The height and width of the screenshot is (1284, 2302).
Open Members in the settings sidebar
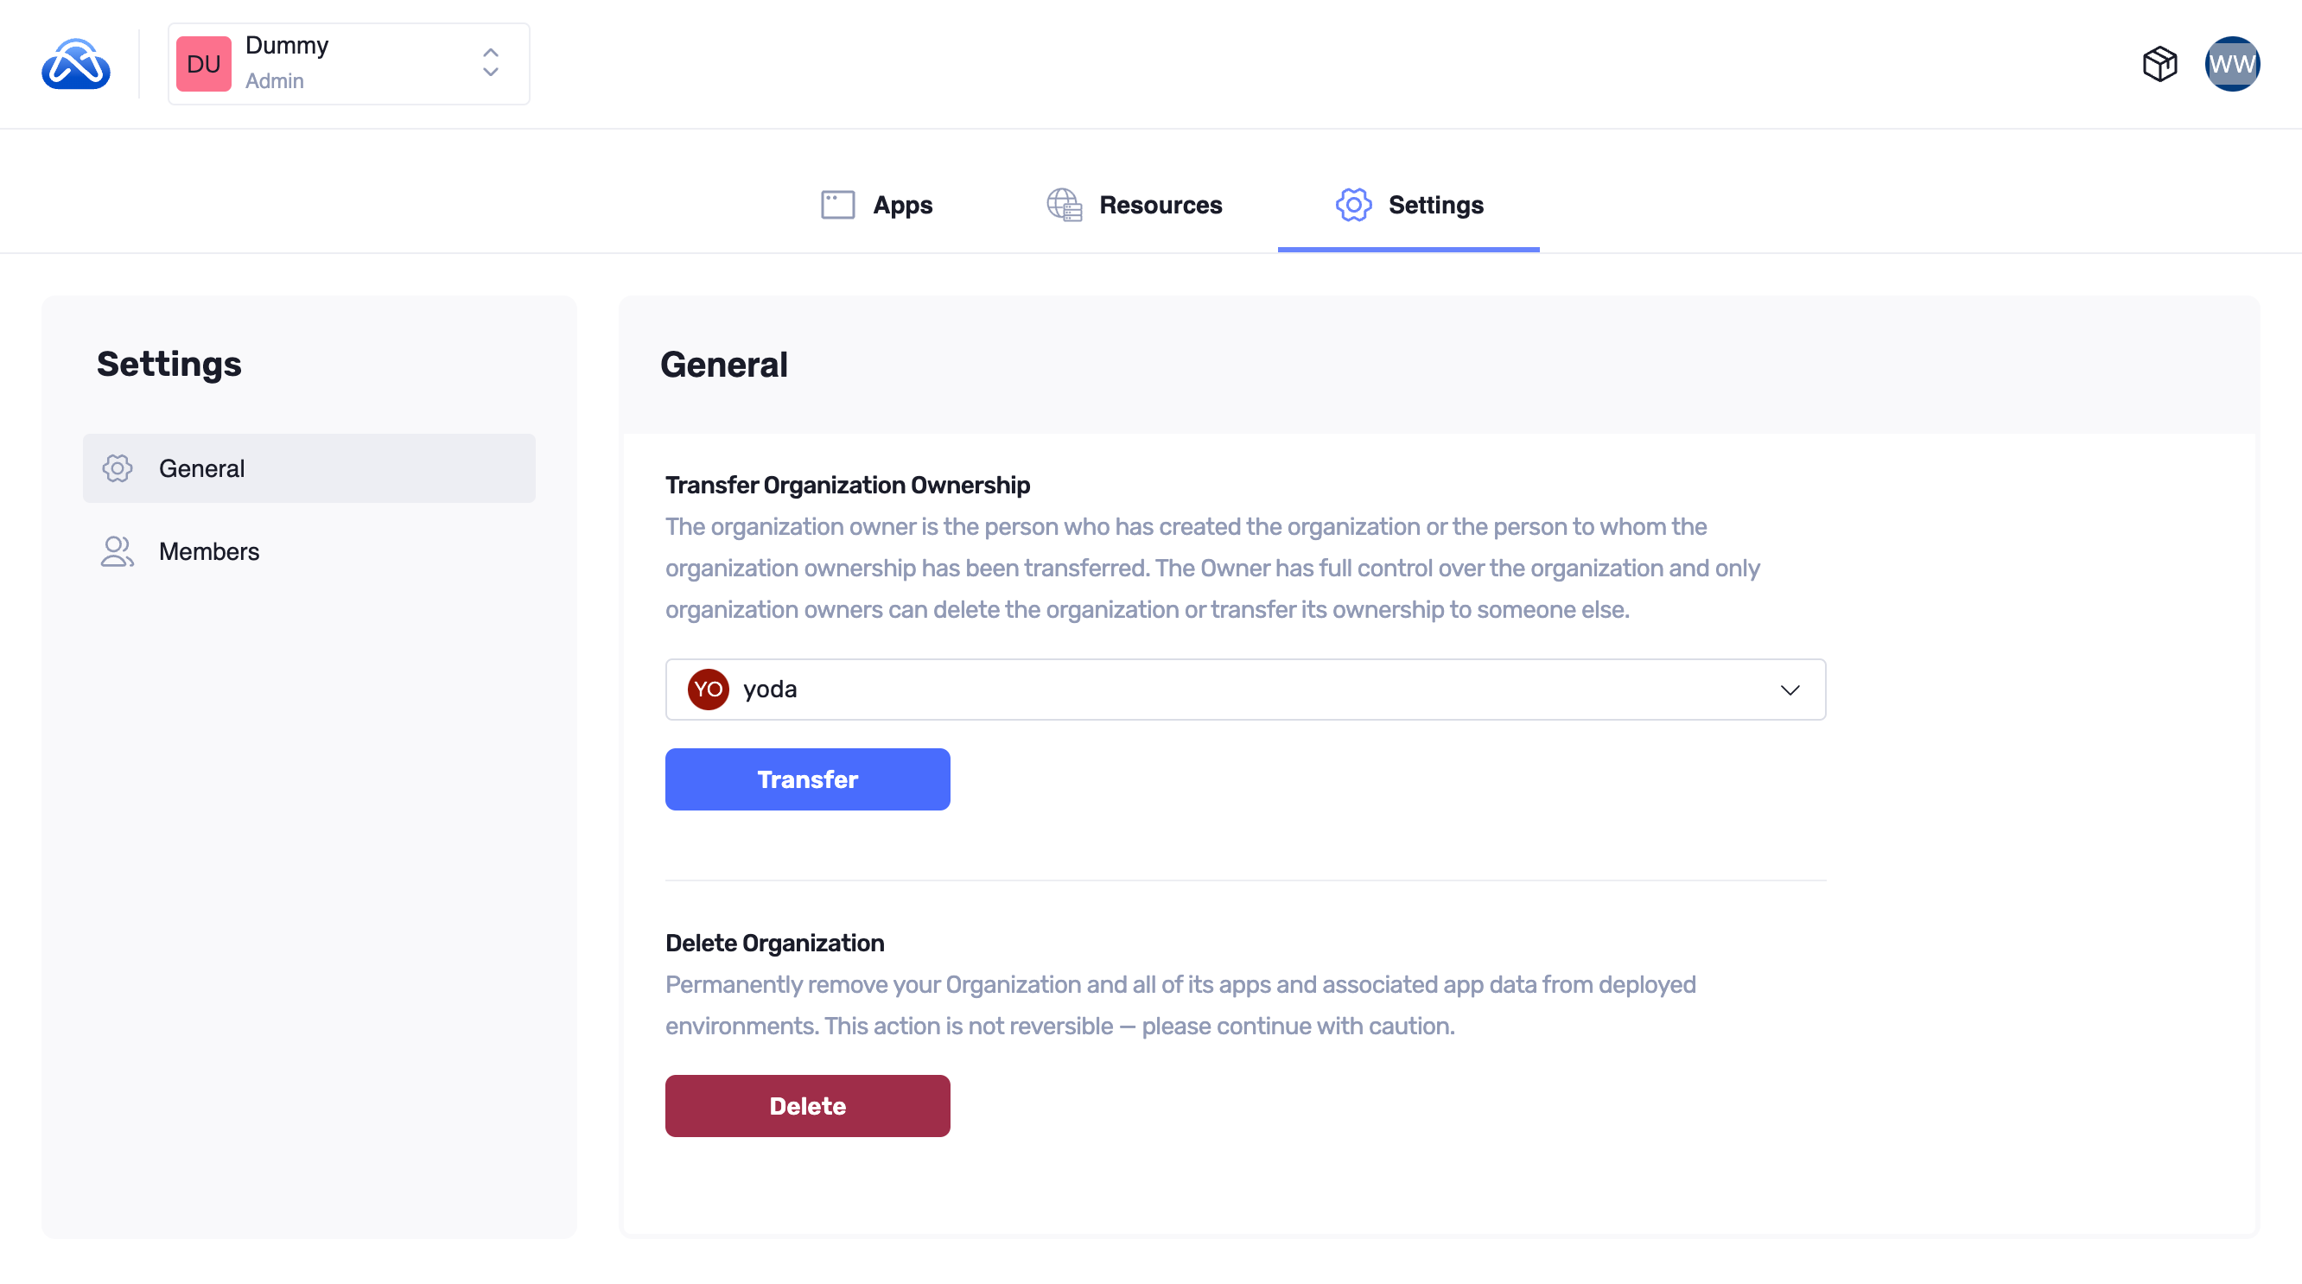click(x=209, y=551)
